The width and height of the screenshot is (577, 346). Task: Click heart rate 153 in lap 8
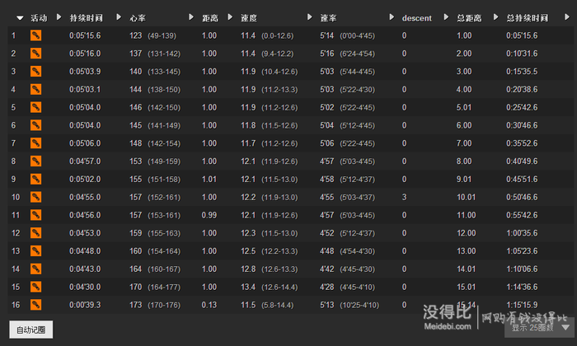135,161
